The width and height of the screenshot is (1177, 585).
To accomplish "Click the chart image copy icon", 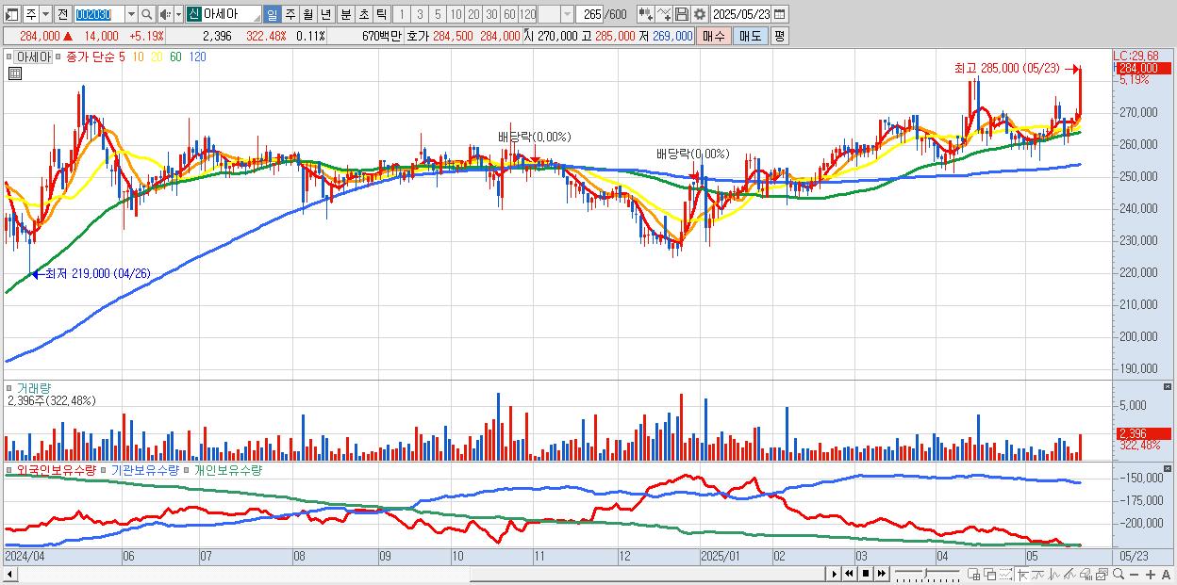I will pyautogui.click(x=1102, y=575).
